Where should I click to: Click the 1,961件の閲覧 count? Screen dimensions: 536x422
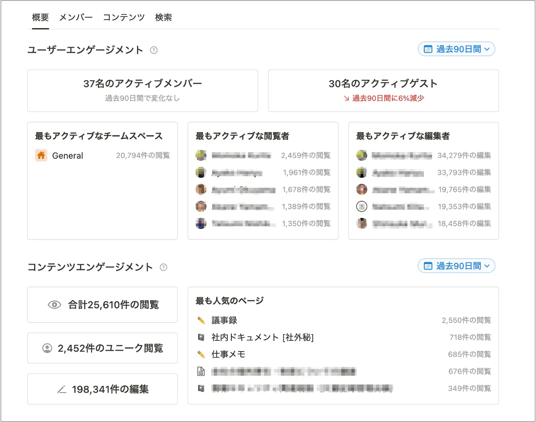[x=307, y=173]
